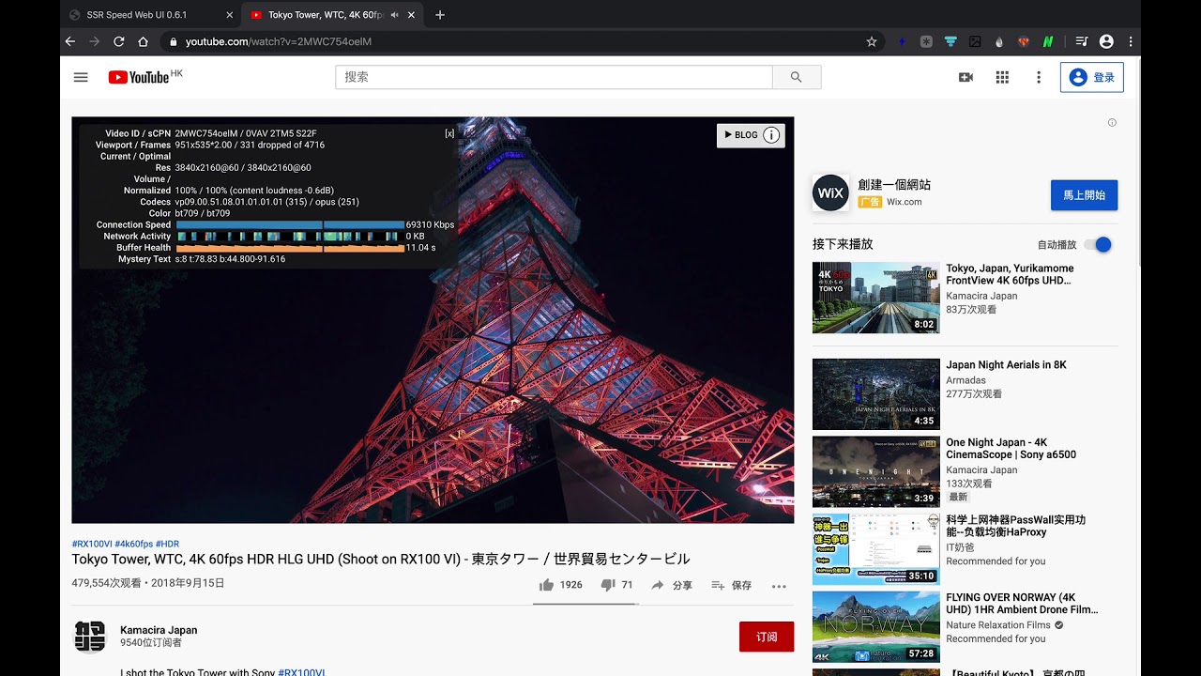Switch to SSR Speed Web UI tab
This screenshot has width=1201, height=676.
click(x=150, y=15)
